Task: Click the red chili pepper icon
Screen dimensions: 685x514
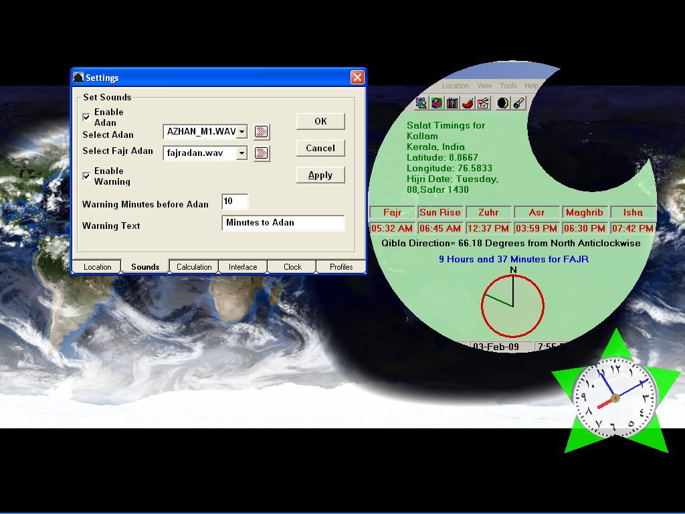Action: coord(468,103)
